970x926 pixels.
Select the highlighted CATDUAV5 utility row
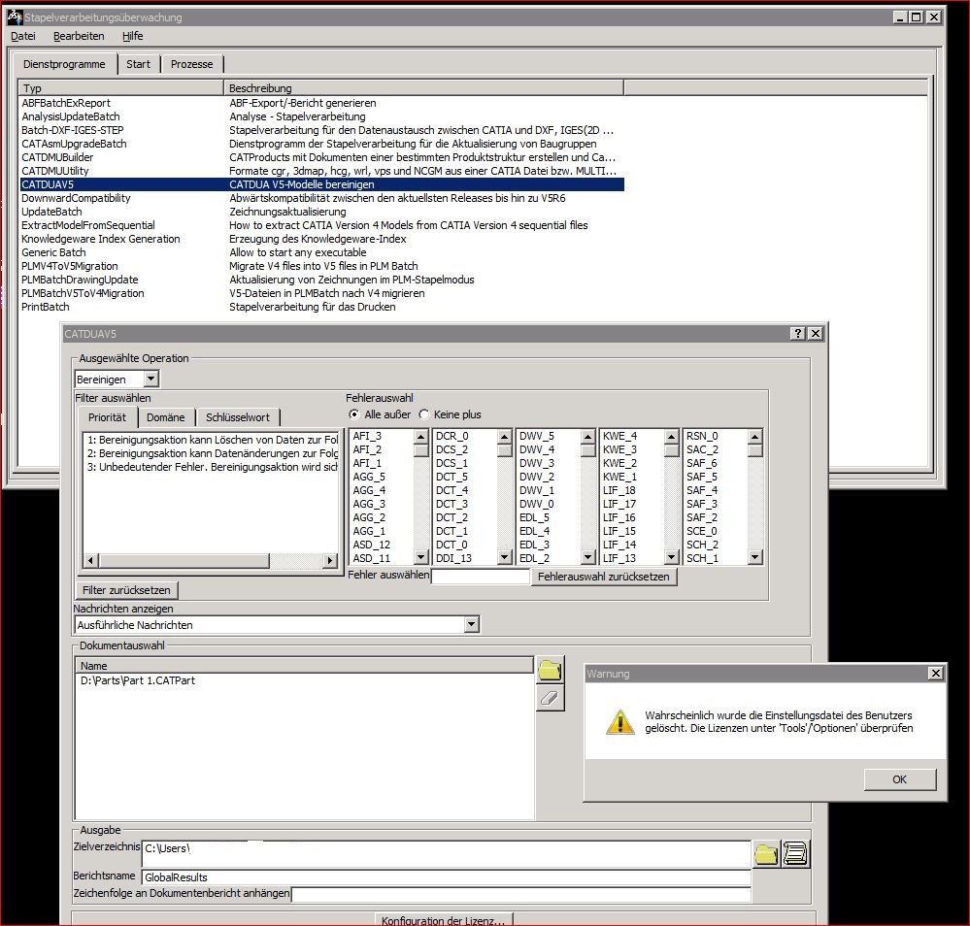pyautogui.click(x=321, y=184)
